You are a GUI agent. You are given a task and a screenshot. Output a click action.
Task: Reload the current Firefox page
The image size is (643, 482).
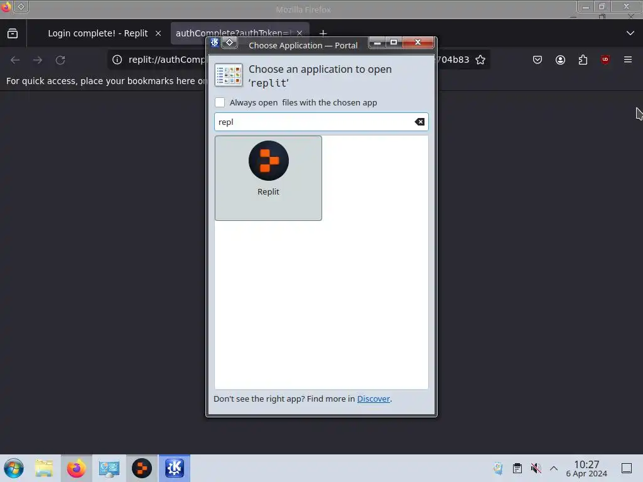[60, 60]
